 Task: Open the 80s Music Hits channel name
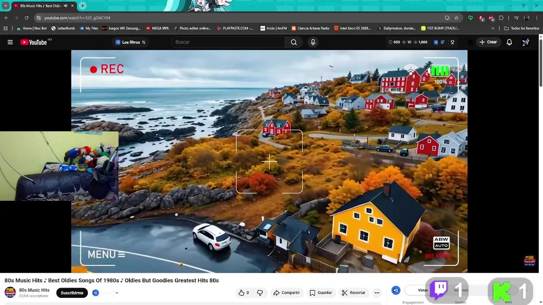34,290
